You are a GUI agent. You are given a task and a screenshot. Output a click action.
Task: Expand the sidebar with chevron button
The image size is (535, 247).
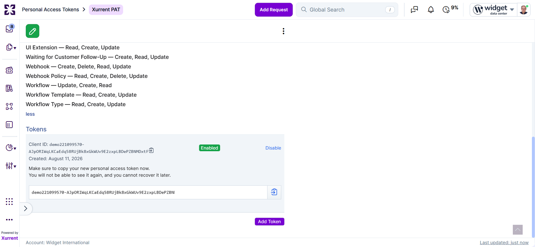click(x=25, y=209)
